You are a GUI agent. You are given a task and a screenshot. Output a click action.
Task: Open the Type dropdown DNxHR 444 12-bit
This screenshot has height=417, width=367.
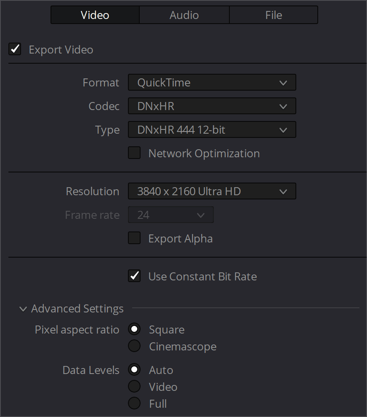pyautogui.click(x=212, y=130)
